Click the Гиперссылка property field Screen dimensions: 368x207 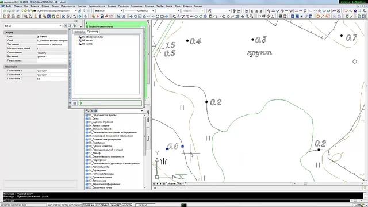[52, 60]
